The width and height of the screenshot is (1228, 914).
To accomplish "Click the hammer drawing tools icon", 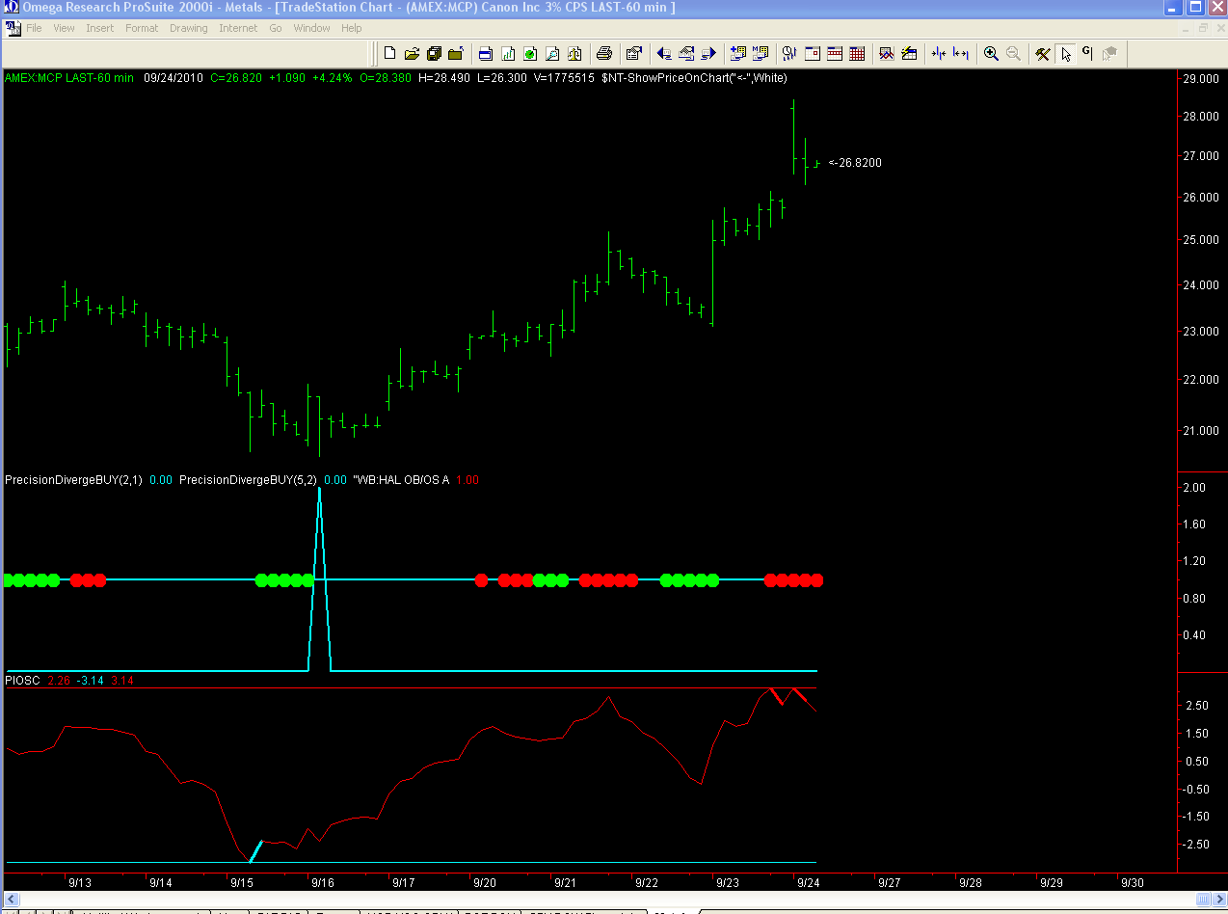I will coord(1043,54).
